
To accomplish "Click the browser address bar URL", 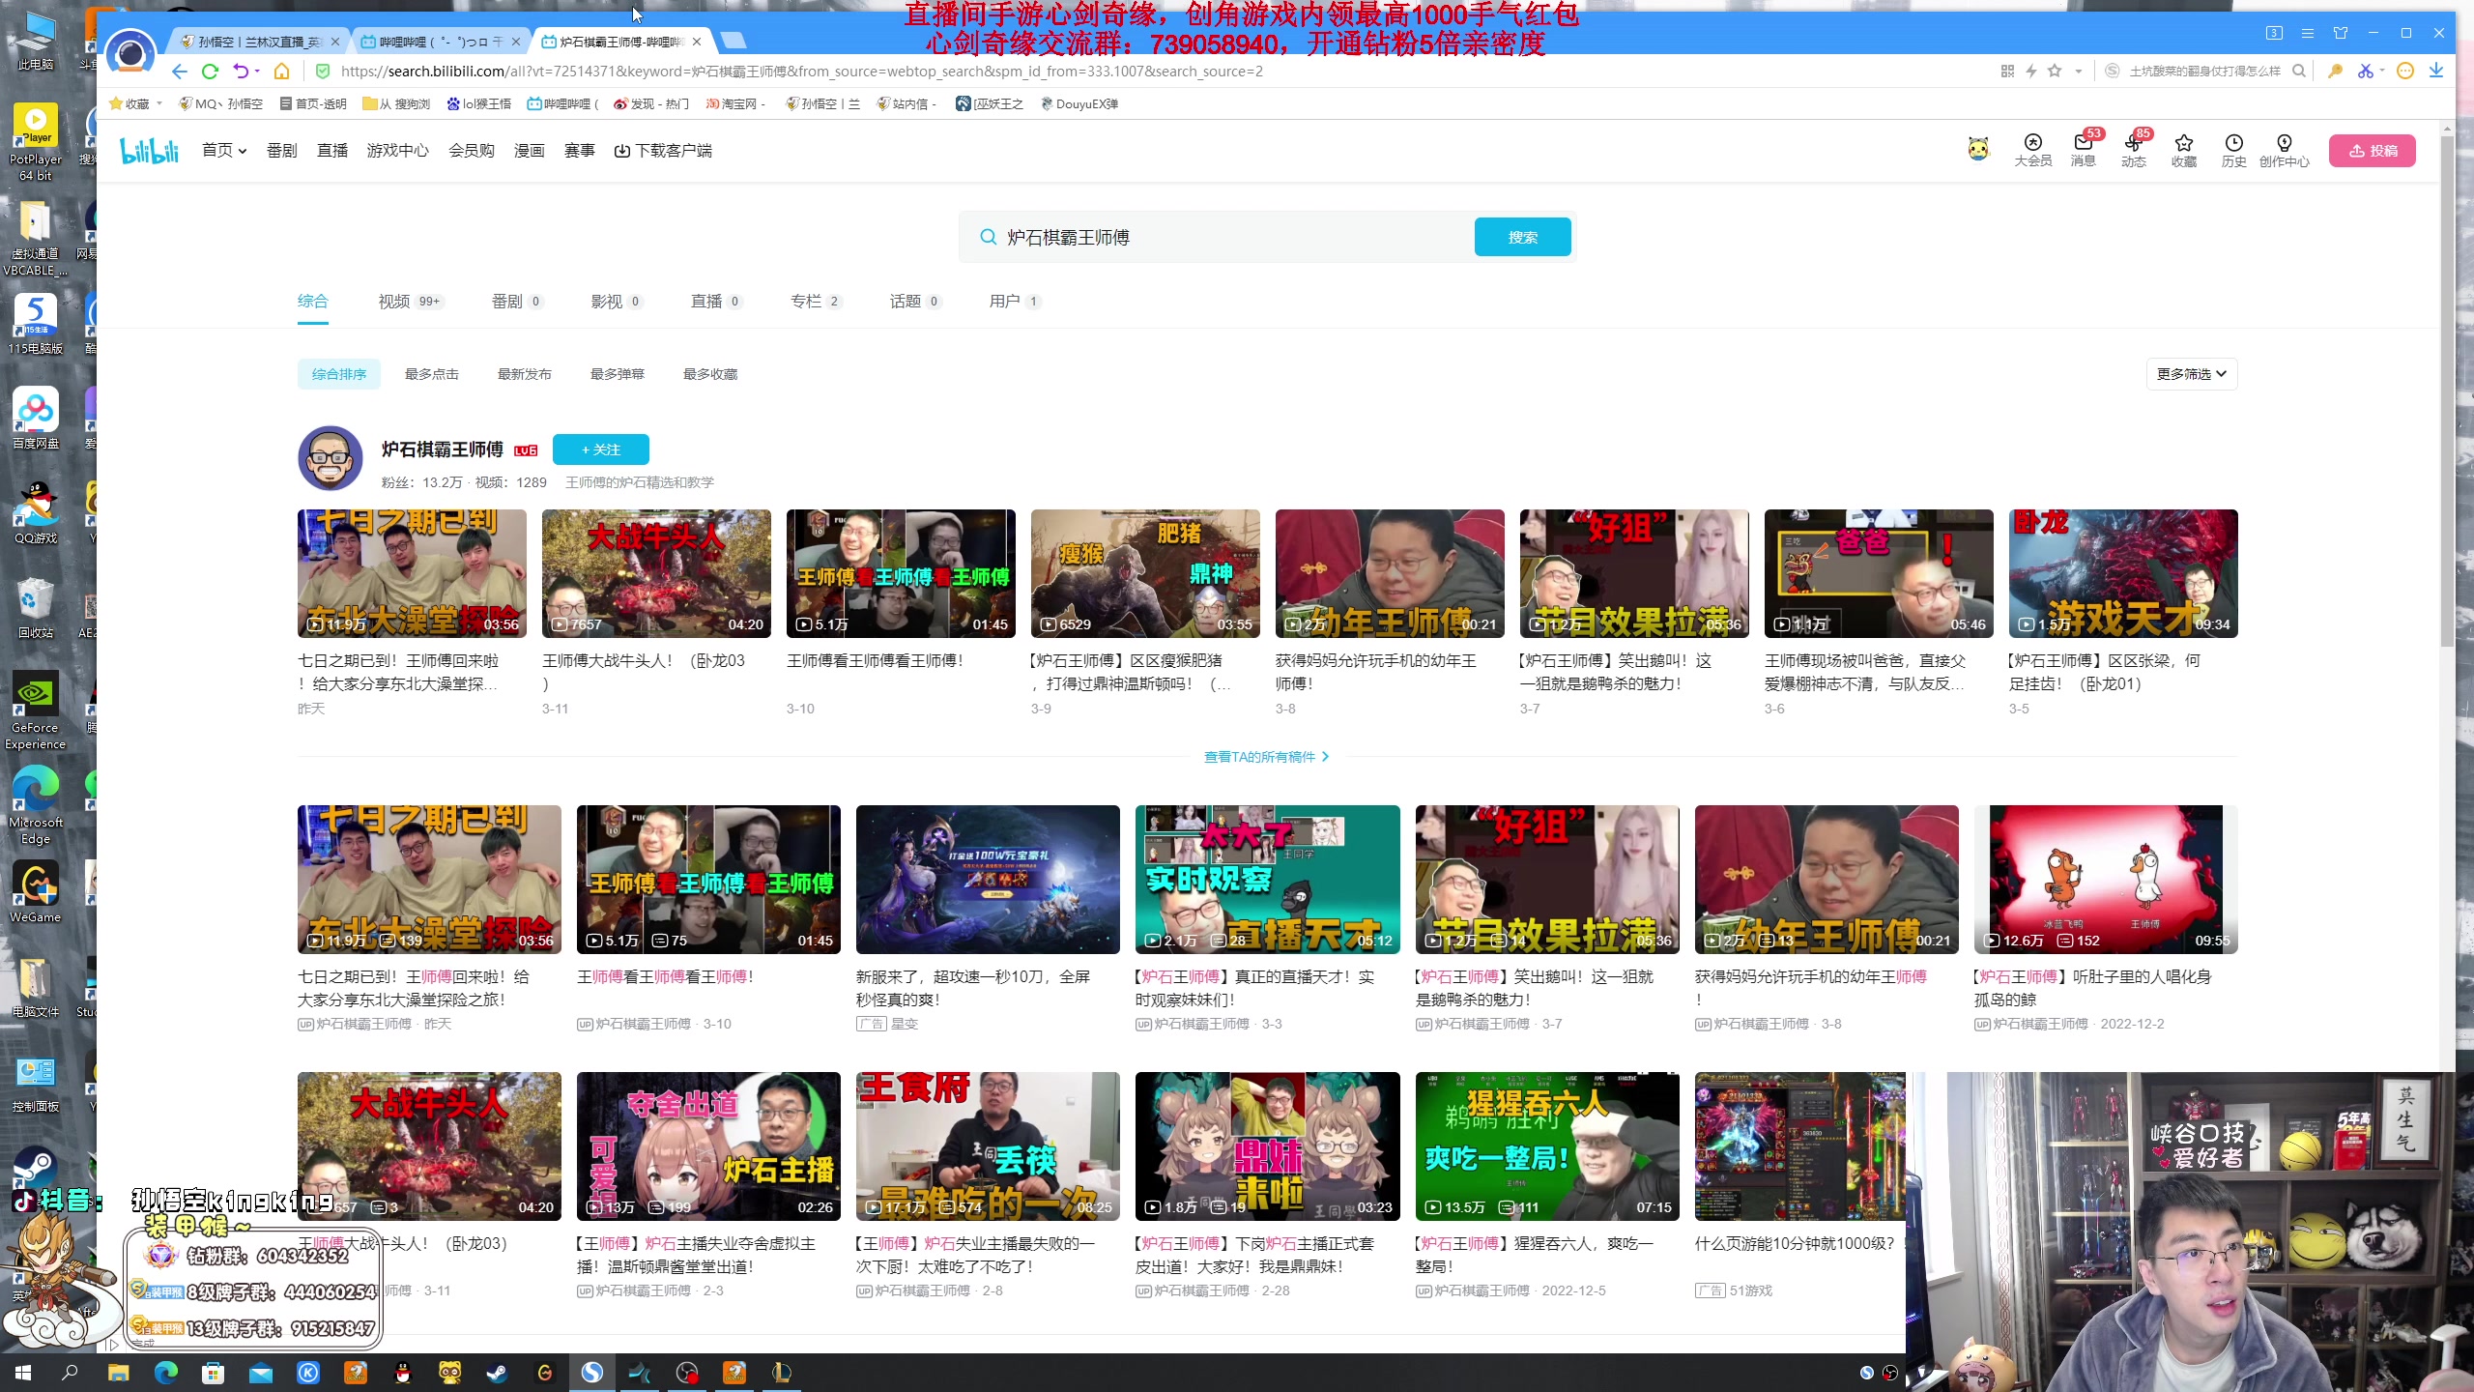I will point(802,71).
